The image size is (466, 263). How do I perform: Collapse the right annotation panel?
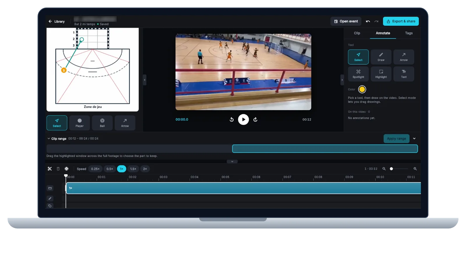(342, 80)
